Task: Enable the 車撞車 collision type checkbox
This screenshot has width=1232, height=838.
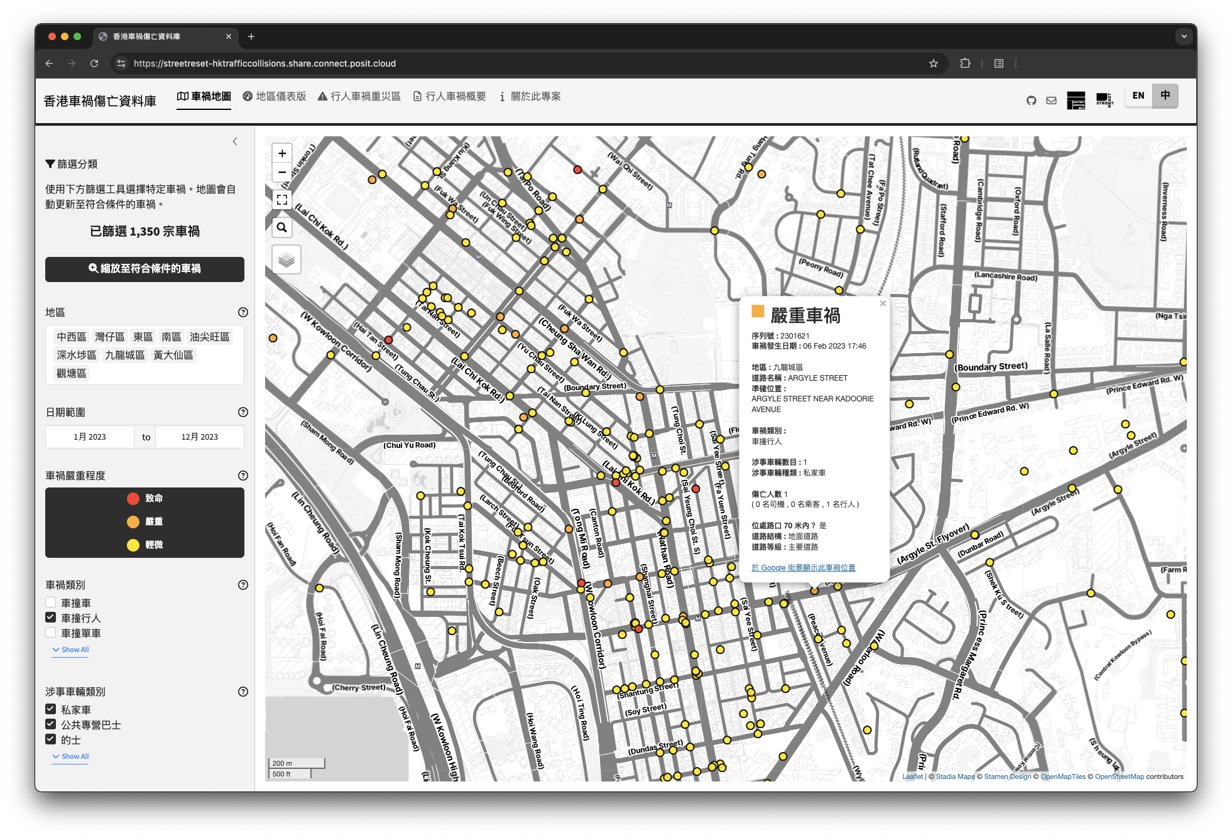Action: (51, 602)
